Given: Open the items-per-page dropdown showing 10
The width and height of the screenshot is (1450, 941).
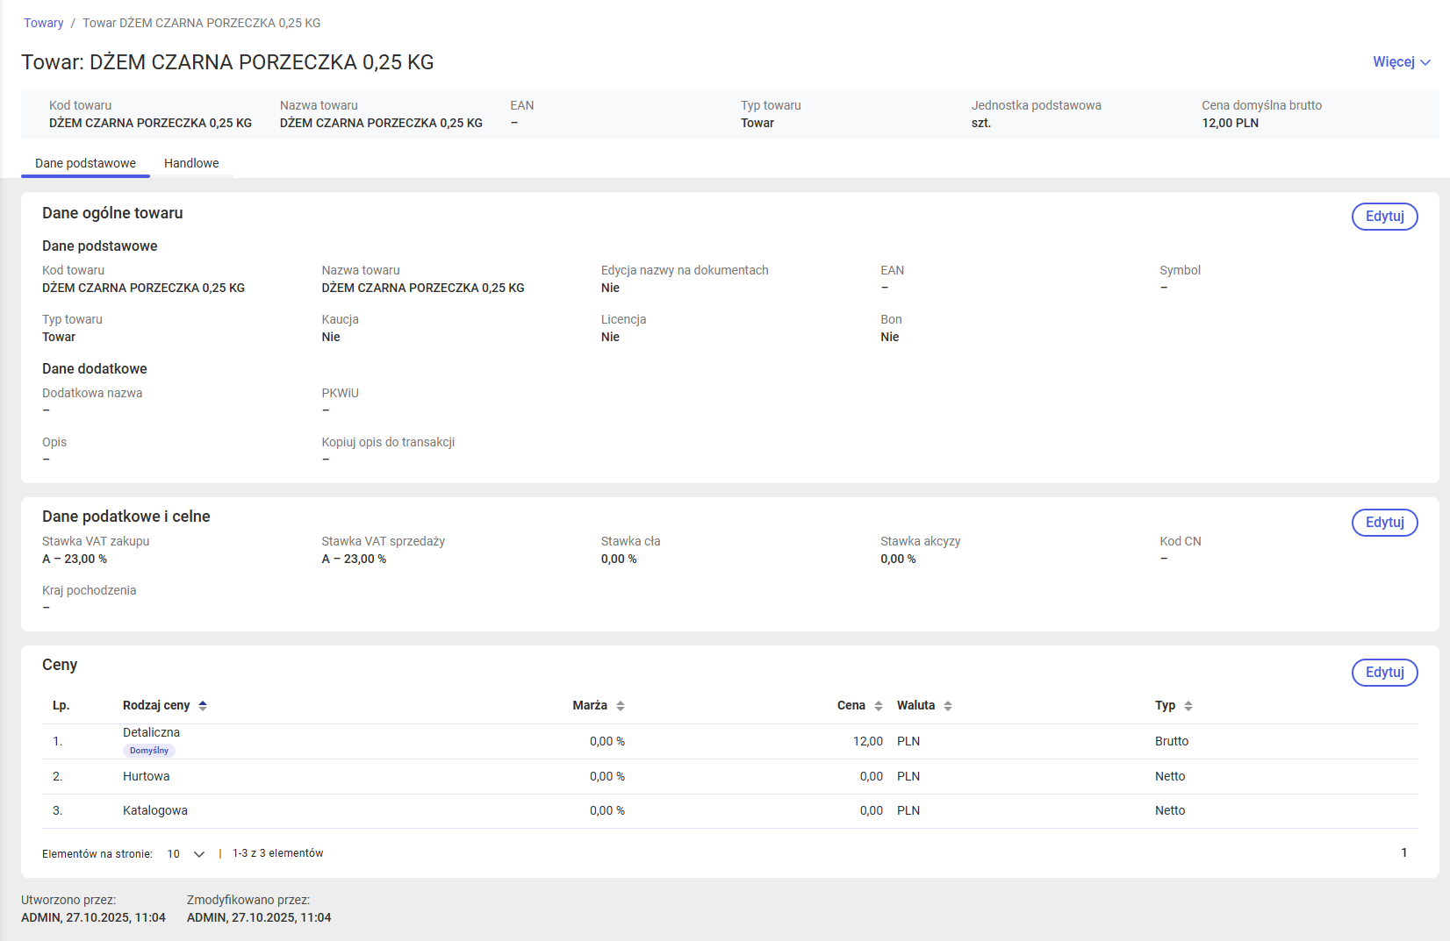Looking at the screenshot, I should pos(186,854).
